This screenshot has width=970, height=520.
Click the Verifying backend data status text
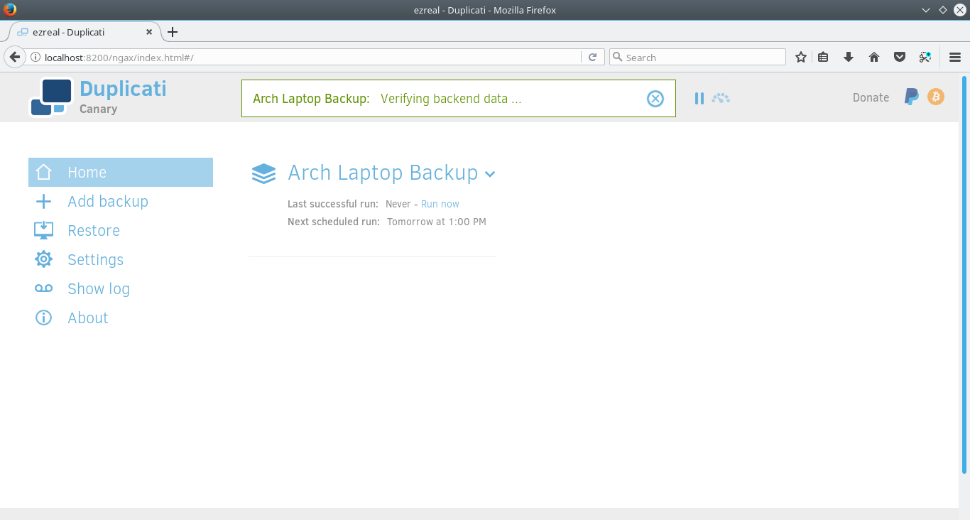coord(451,99)
